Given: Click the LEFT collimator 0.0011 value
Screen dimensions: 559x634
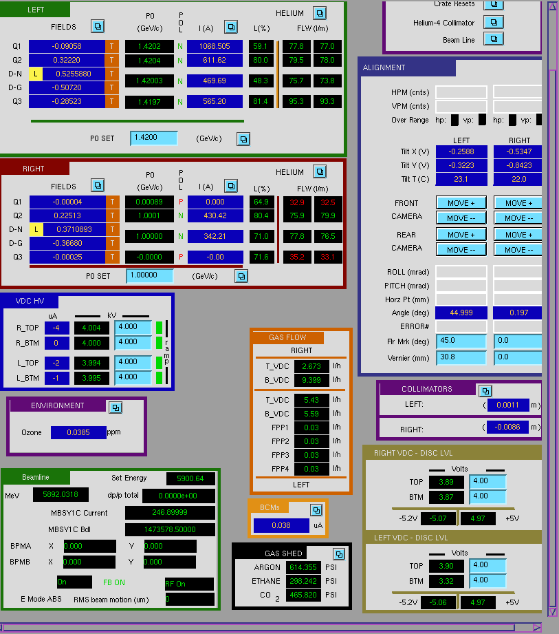Looking at the screenshot, I should (507, 405).
